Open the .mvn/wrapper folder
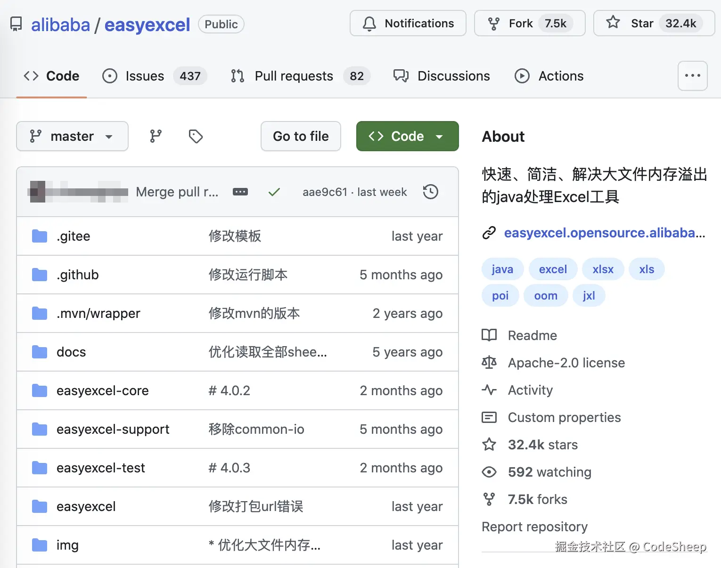 coord(98,313)
